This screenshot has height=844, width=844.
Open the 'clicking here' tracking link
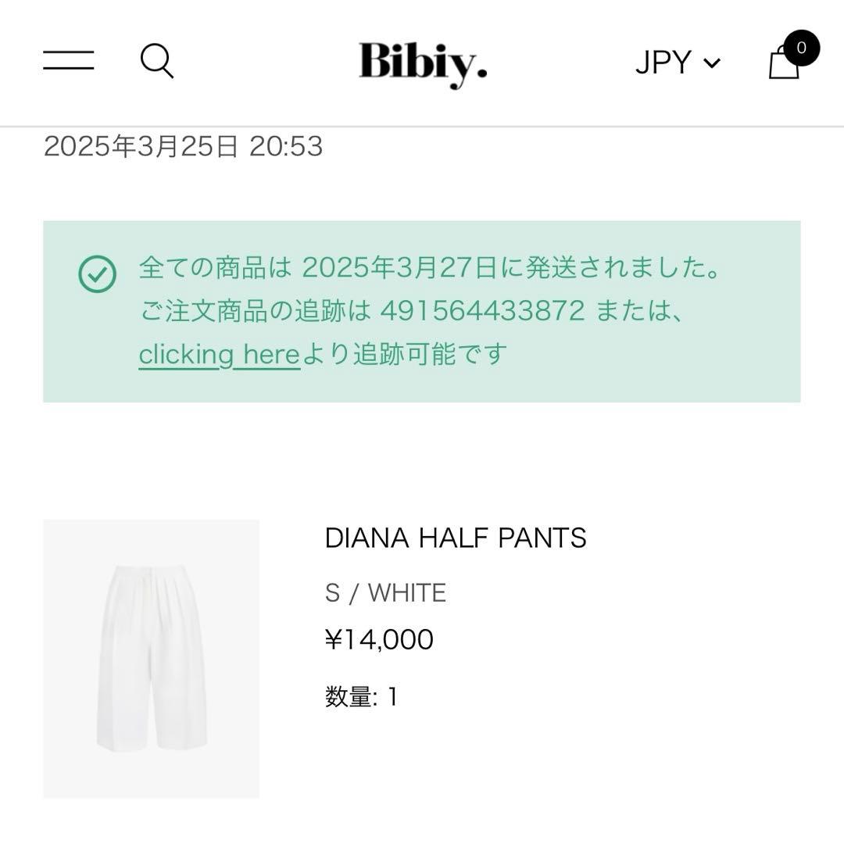218,353
